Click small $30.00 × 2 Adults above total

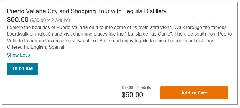[x=136, y=87]
